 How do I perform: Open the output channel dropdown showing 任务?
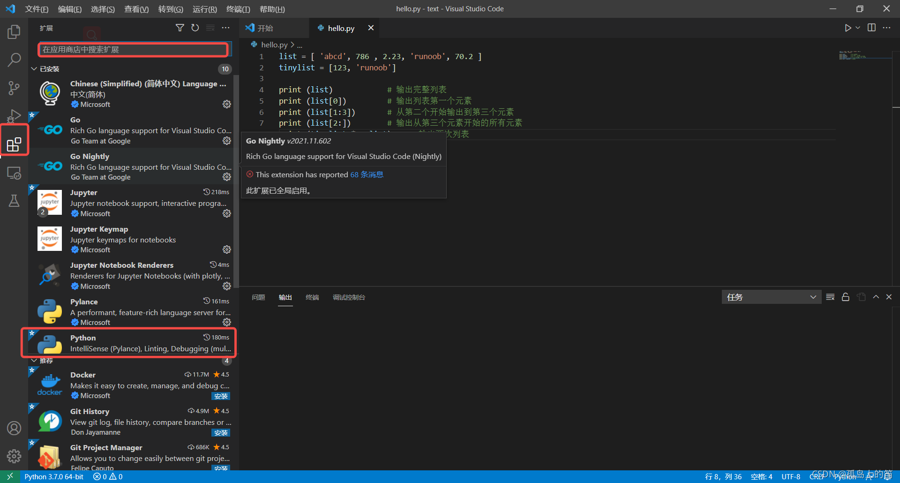(771, 297)
